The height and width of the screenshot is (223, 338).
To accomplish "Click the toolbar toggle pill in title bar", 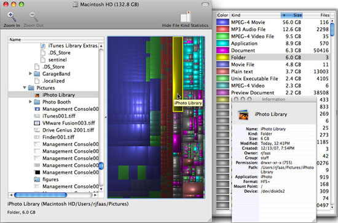I will pos(205,4).
